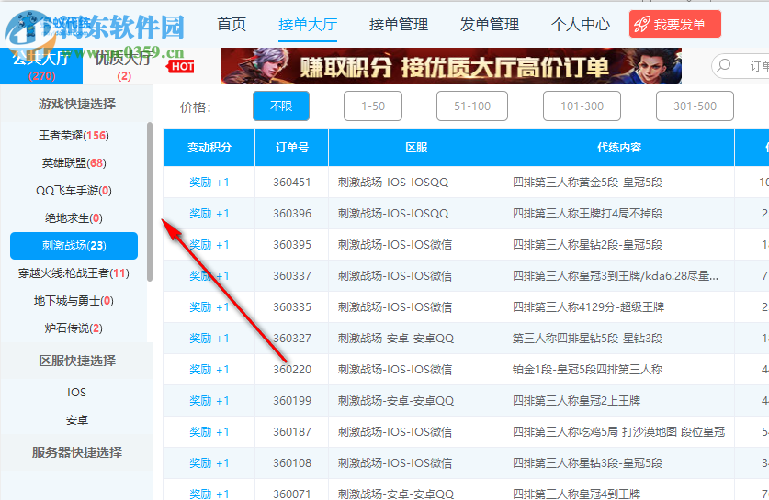This screenshot has width=769, height=500.
Task: Go to 个人中心
Action: pyautogui.click(x=580, y=24)
